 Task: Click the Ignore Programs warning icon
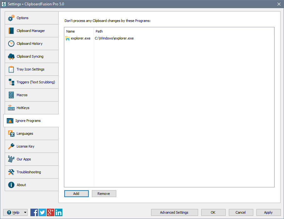point(10,121)
